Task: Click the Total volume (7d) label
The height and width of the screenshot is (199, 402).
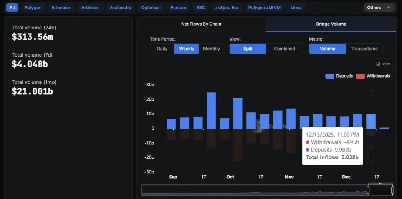Action: click(x=32, y=55)
